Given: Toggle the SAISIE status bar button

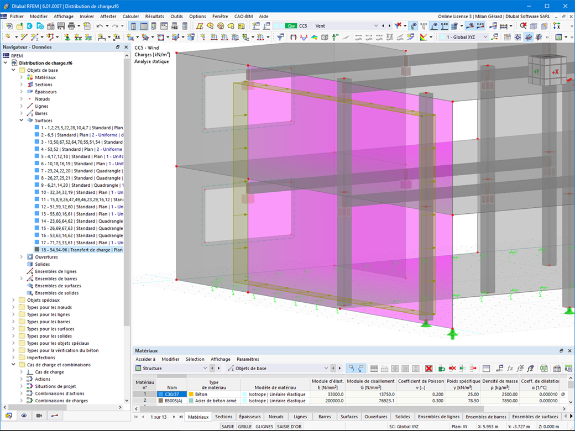Looking at the screenshot, I should [x=228, y=426].
